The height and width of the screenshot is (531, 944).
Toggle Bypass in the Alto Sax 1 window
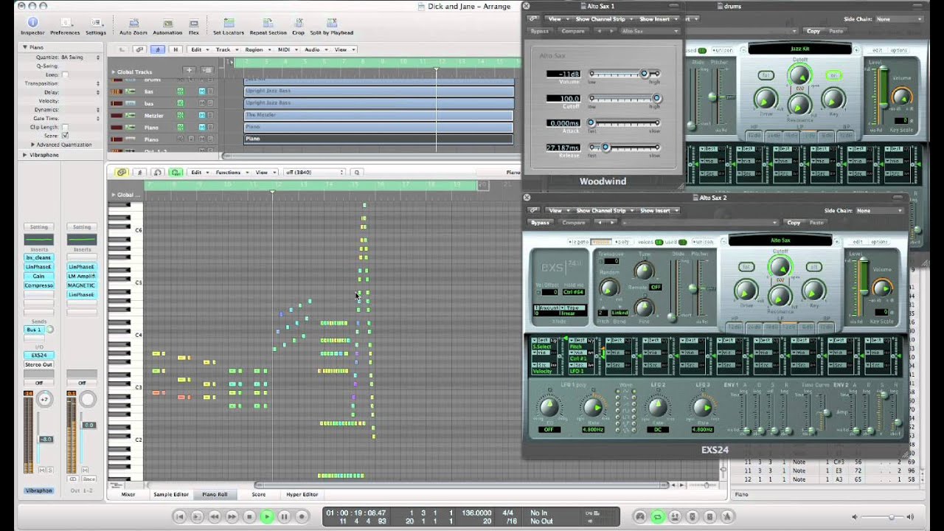coord(540,31)
